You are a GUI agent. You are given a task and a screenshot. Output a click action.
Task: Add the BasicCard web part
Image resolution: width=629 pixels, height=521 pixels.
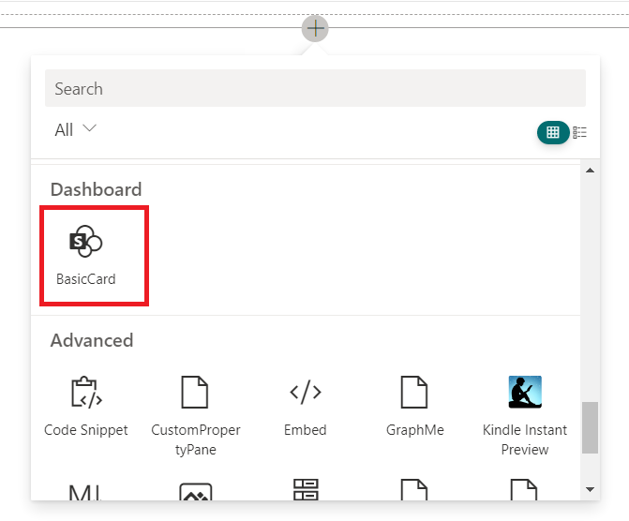pyautogui.click(x=86, y=254)
